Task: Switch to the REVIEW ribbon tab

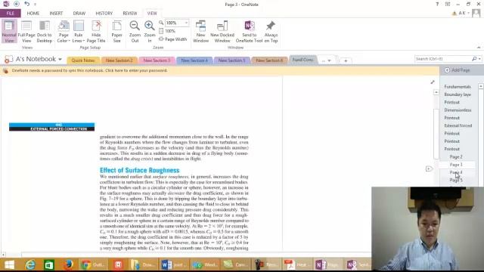Action: 129,14
